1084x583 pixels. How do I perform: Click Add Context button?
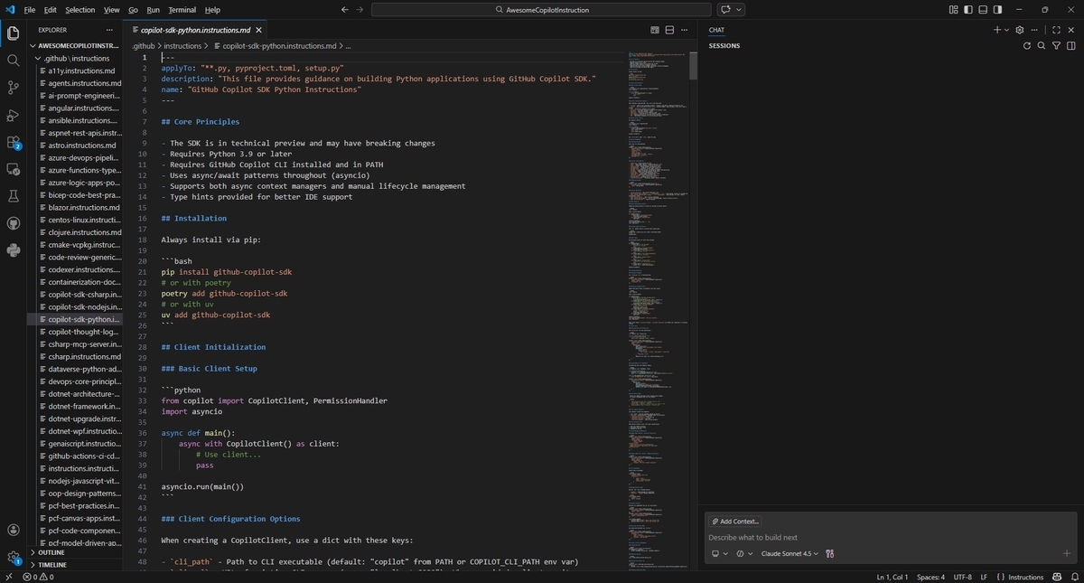pos(735,522)
